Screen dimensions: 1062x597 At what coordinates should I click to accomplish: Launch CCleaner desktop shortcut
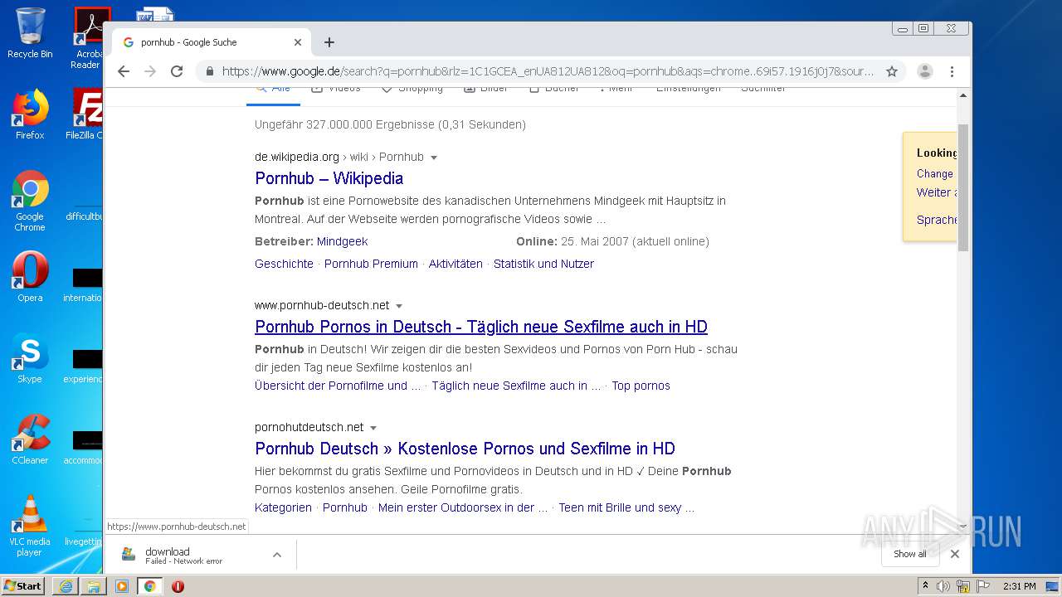tap(30, 439)
